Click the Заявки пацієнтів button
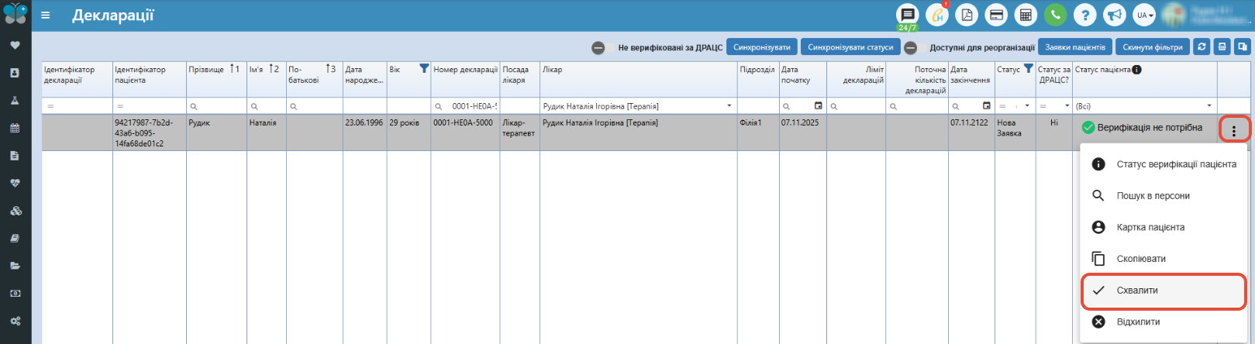This screenshot has width=1255, height=344. click(x=1075, y=47)
